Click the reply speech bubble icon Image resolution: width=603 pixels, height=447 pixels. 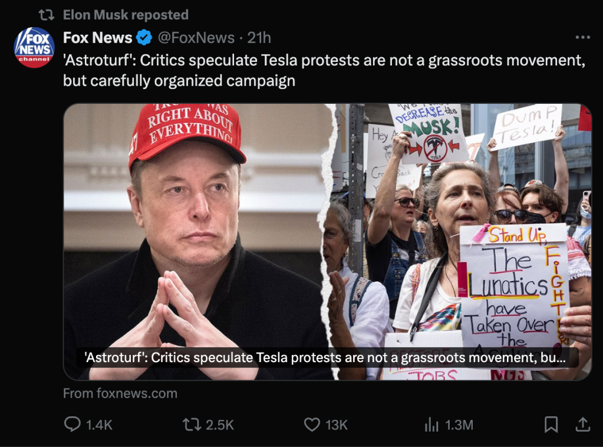(72, 425)
